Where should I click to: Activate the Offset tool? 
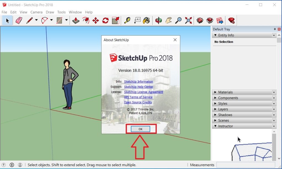pyautogui.click(x=86, y=20)
